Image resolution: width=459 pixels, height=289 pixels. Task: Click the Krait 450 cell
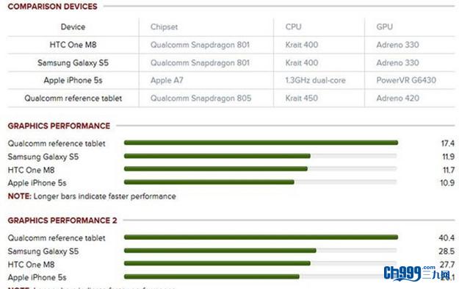302,99
